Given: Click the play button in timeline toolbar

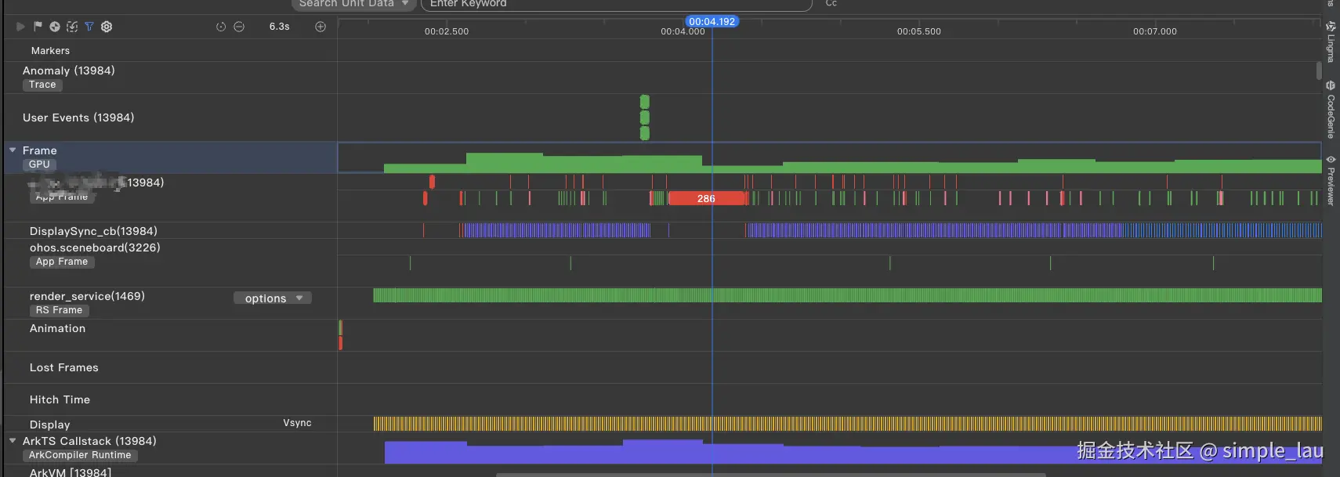Looking at the screenshot, I should (20, 27).
